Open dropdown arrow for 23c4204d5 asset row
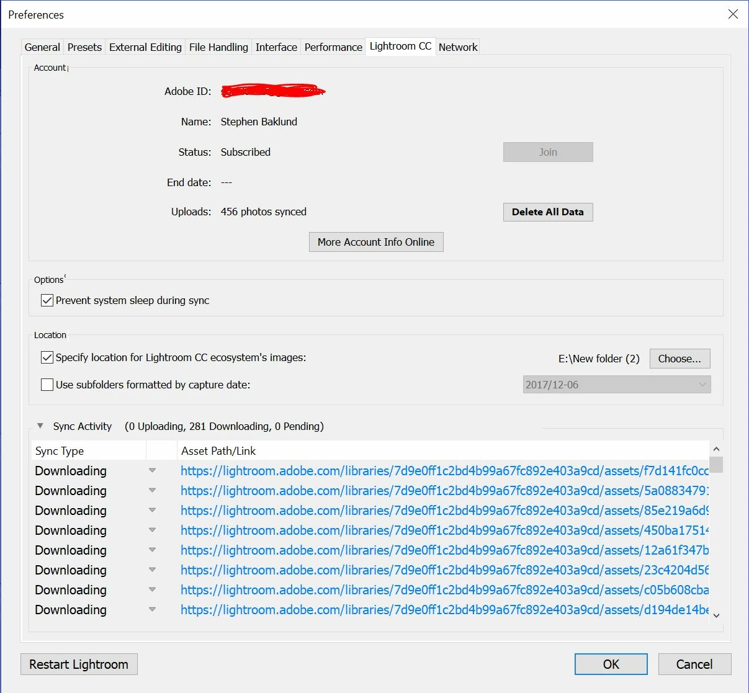749x693 pixels. pyautogui.click(x=152, y=570)
